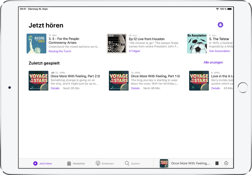Tap the purple notifications bell icon

220,25
